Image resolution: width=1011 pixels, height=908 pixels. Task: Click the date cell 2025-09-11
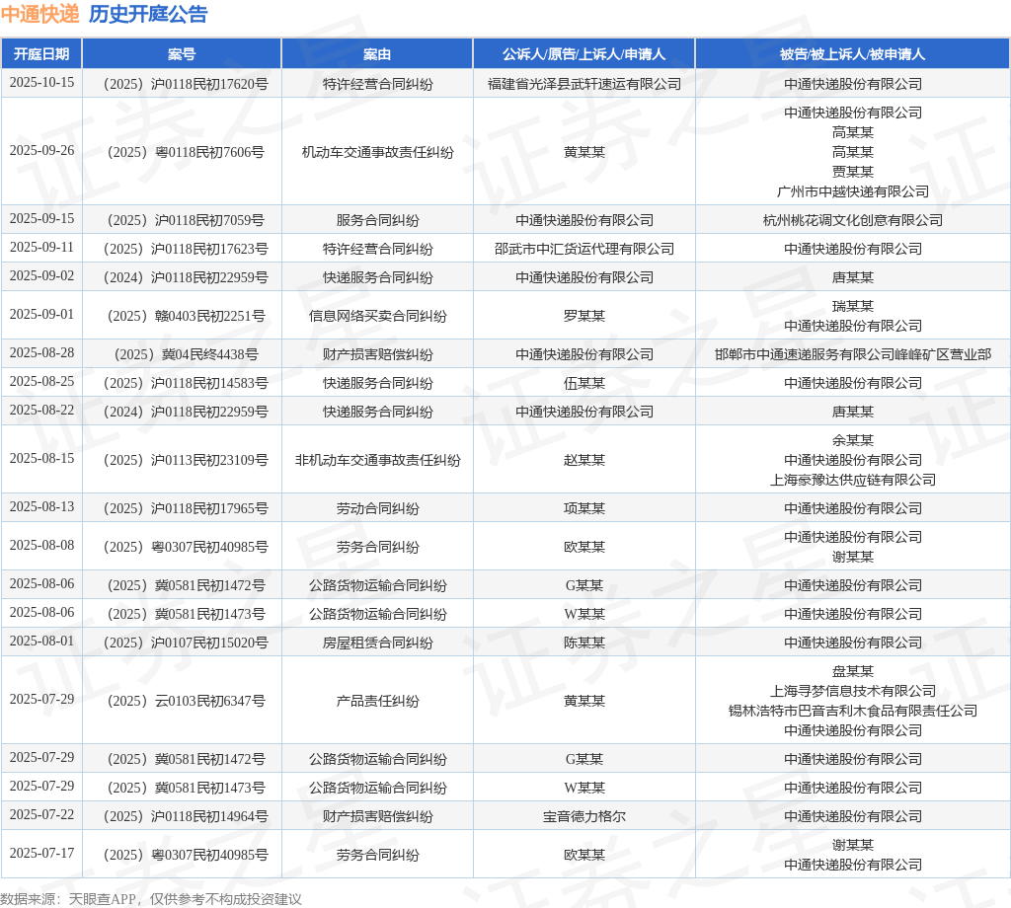(41, 247)
